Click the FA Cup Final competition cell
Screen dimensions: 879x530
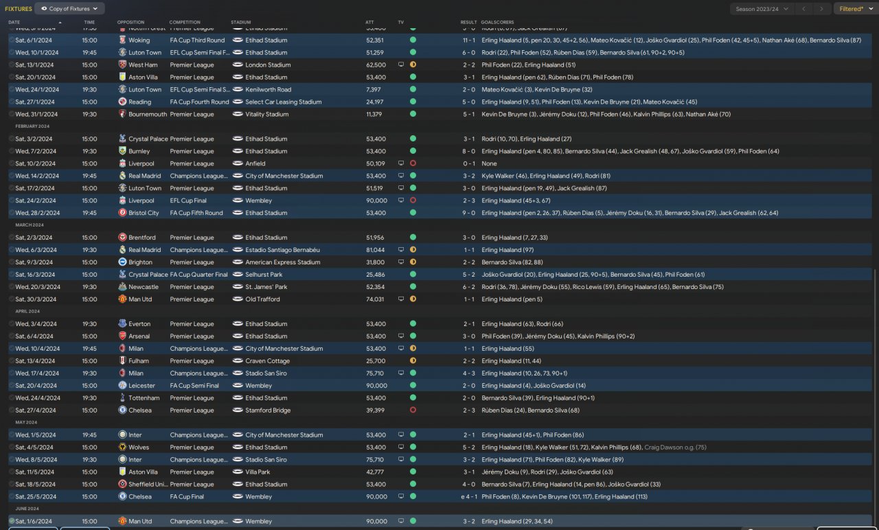187,498
